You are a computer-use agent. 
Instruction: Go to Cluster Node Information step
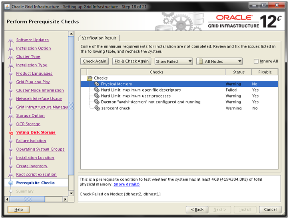(x=40, y=90)
